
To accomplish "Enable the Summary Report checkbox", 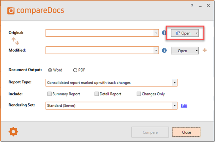I will (49, 94).
